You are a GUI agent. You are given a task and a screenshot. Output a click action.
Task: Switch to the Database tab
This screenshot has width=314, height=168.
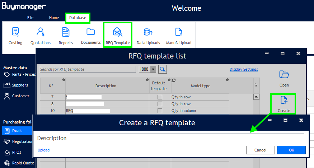tap(78, 18)
